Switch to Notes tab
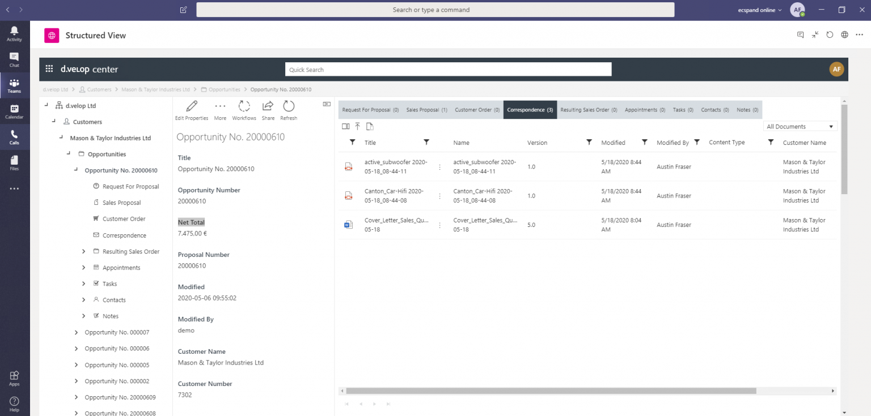Screen dimensions: 871x416 tap(747, 110)
